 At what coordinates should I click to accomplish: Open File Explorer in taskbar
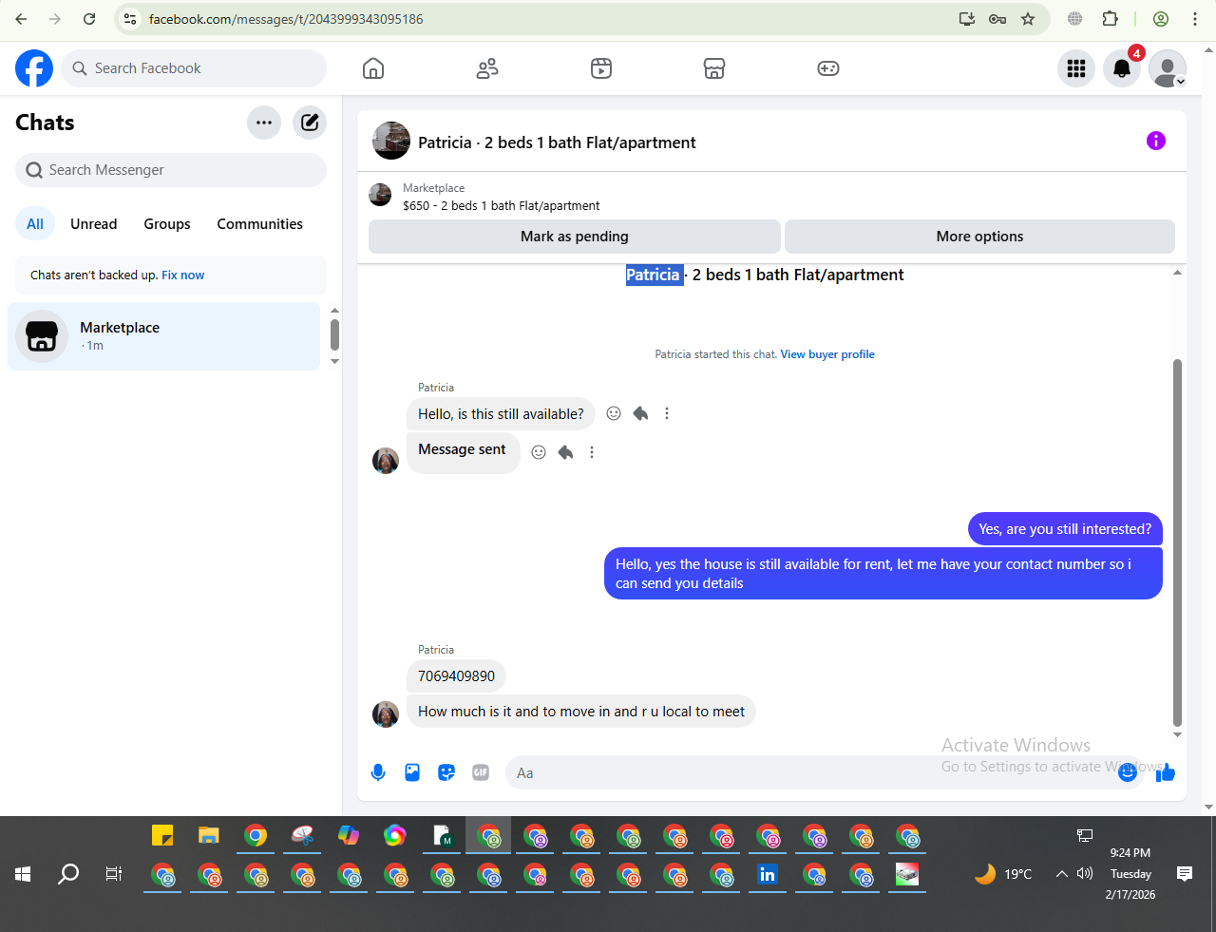pos(209,835)
